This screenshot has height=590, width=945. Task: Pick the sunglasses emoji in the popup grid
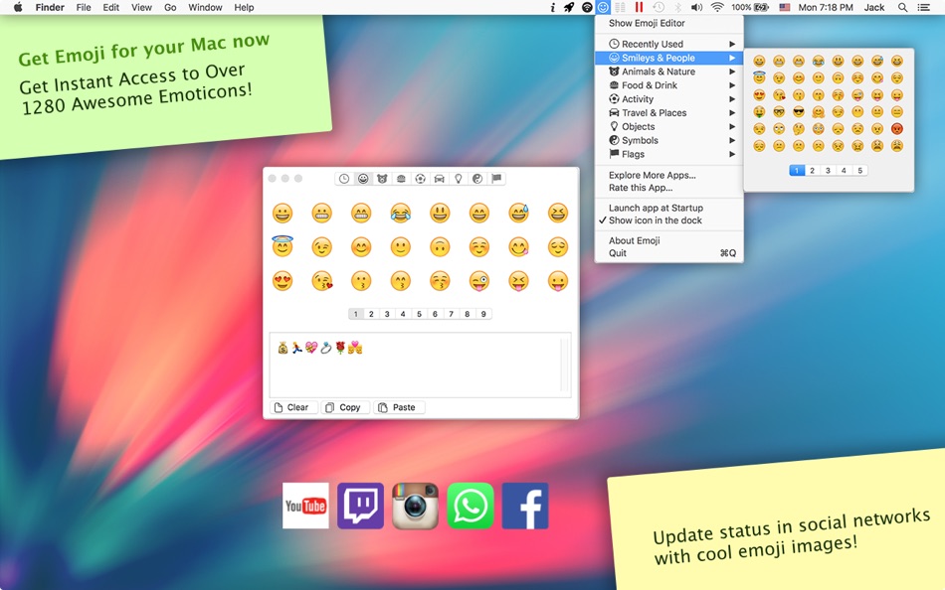pyautogui.click(x=799, y=112)
